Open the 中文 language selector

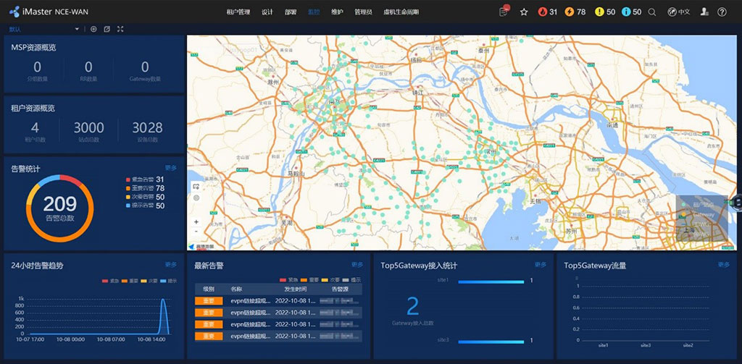click(x=678, y=12)
